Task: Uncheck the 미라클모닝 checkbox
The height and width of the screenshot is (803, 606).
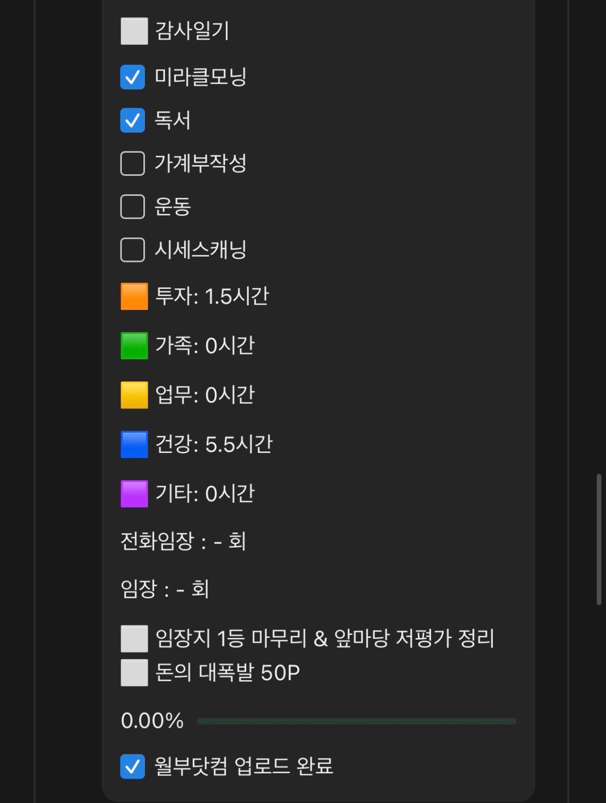Action: (133, 77)
